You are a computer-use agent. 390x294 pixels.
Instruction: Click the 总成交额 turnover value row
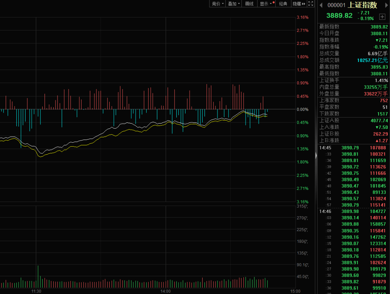coord(353,60)
